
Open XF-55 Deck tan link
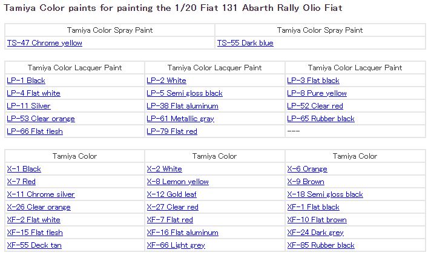tap(34, 245)
